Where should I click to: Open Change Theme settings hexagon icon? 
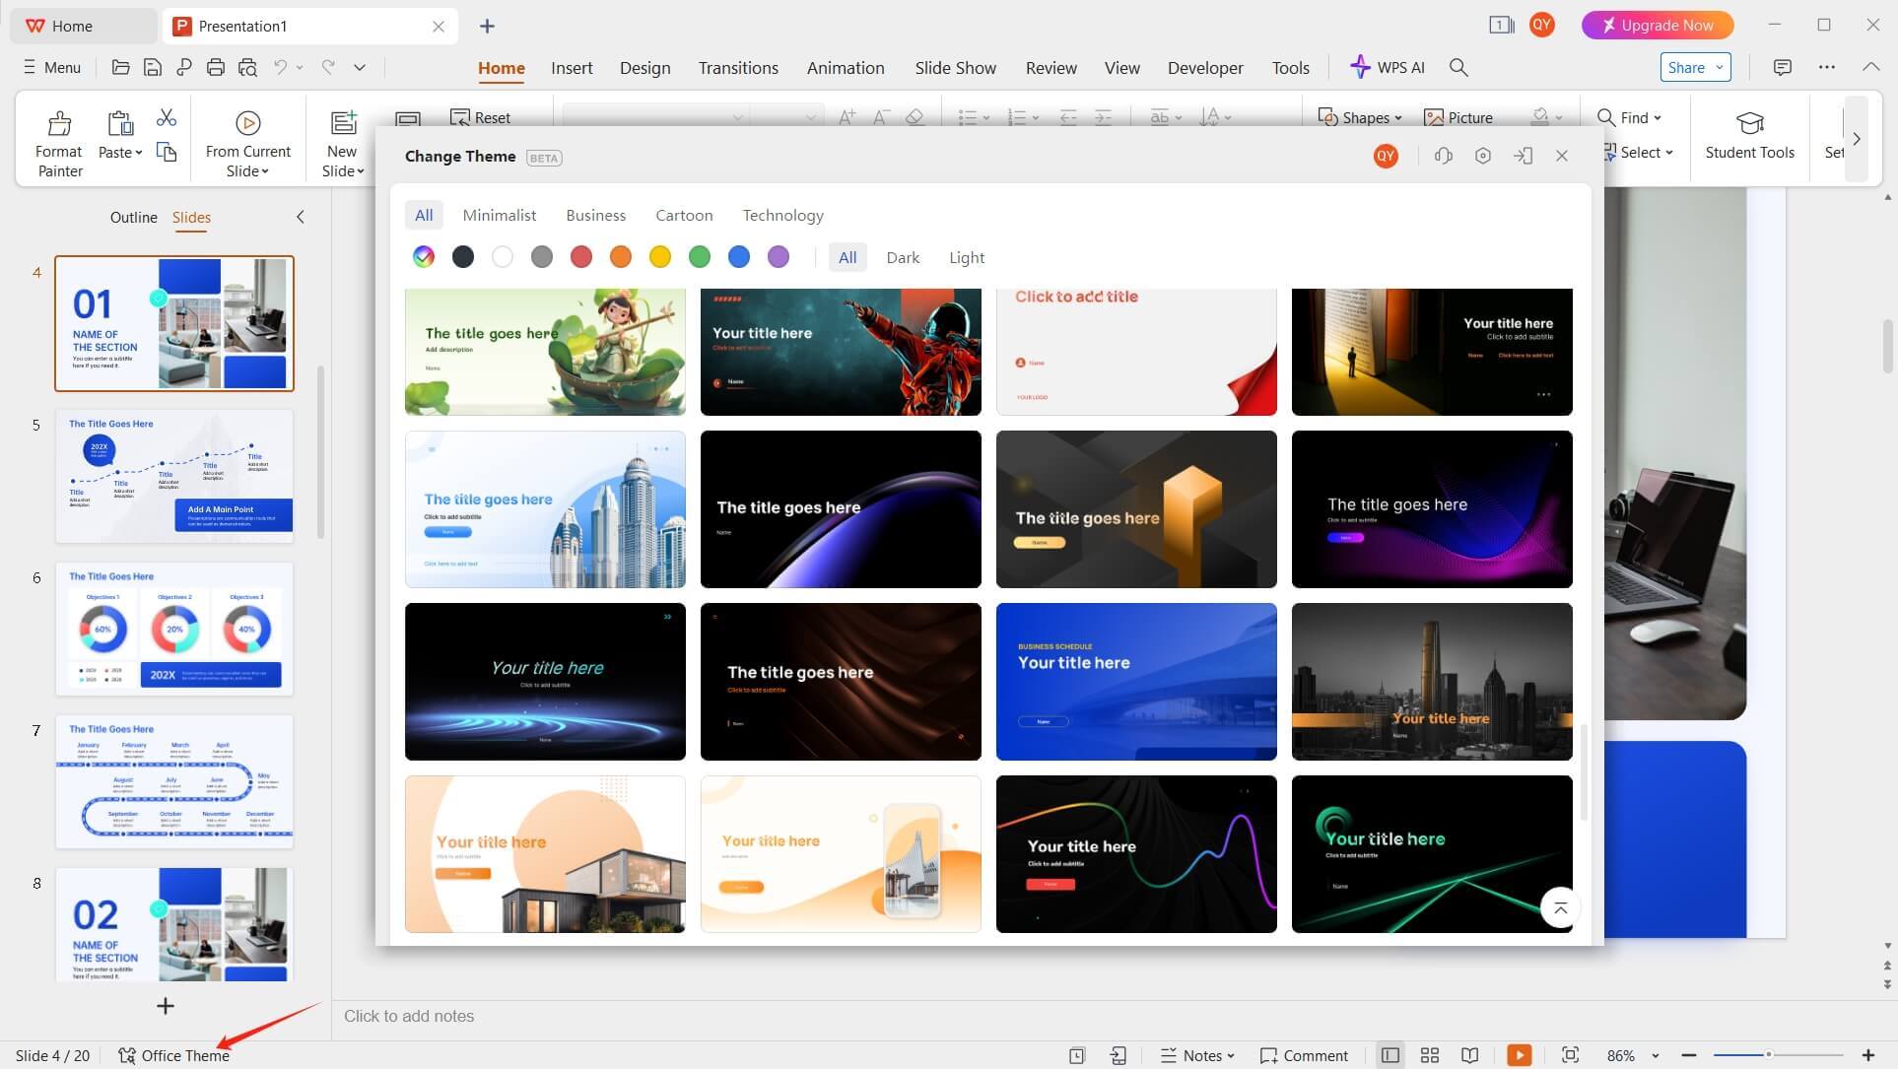point(1483,156)
